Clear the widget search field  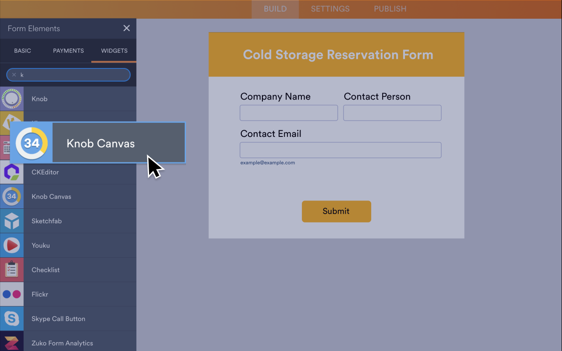coord(14,75)
